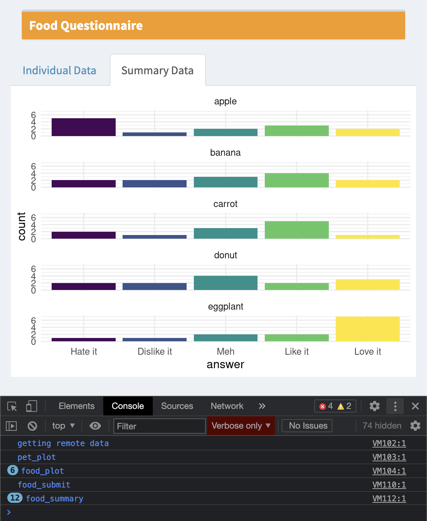Open the Sources panel
Viewport: 427px width, 521px height.
click(177, 406)
